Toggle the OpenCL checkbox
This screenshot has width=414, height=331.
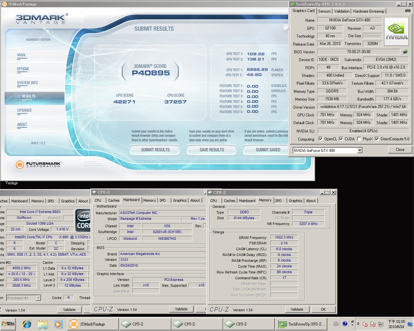click(321, 139)
